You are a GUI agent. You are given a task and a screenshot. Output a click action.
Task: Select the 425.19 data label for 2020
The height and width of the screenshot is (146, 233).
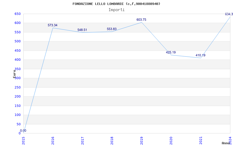[x=171, y=52]
